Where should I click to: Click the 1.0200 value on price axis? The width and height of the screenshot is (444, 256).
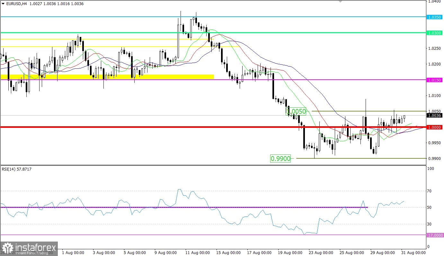pyautogui.click(x=434, y=64)
